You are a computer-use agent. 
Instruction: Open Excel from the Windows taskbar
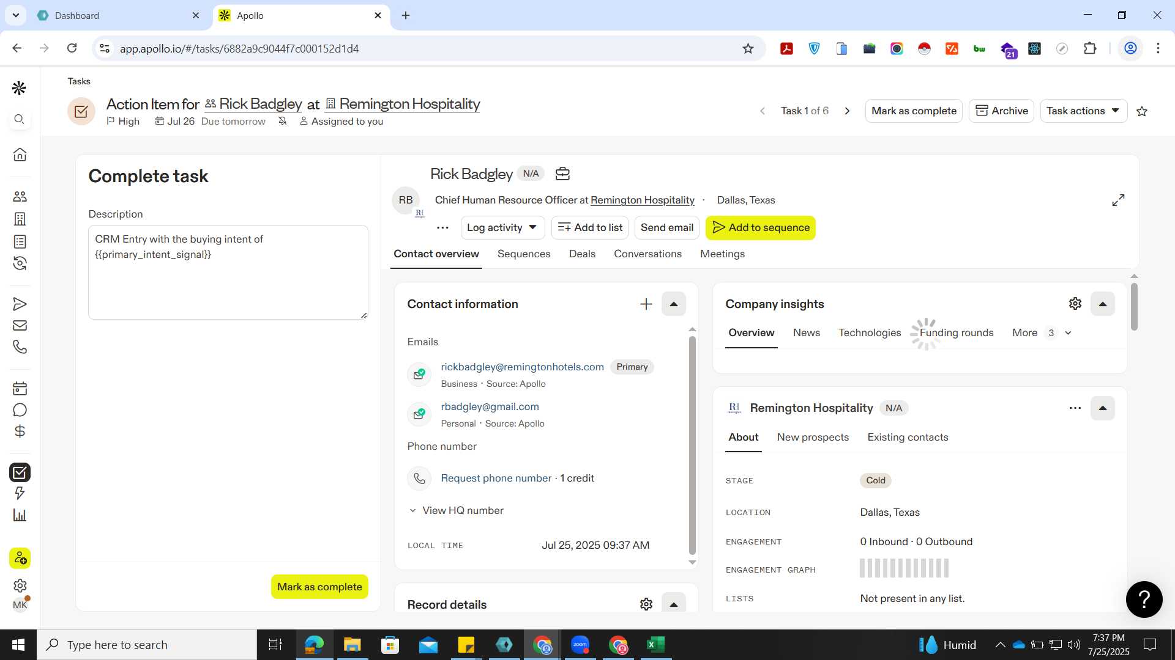click(x=655, y=645)
